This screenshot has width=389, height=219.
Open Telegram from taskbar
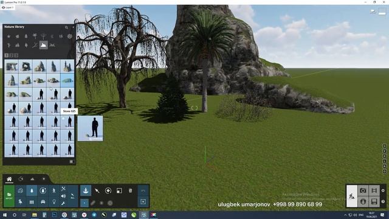point(94,215)
